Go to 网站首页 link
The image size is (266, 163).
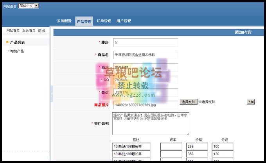pyautogui.click(x=13, y=30)
